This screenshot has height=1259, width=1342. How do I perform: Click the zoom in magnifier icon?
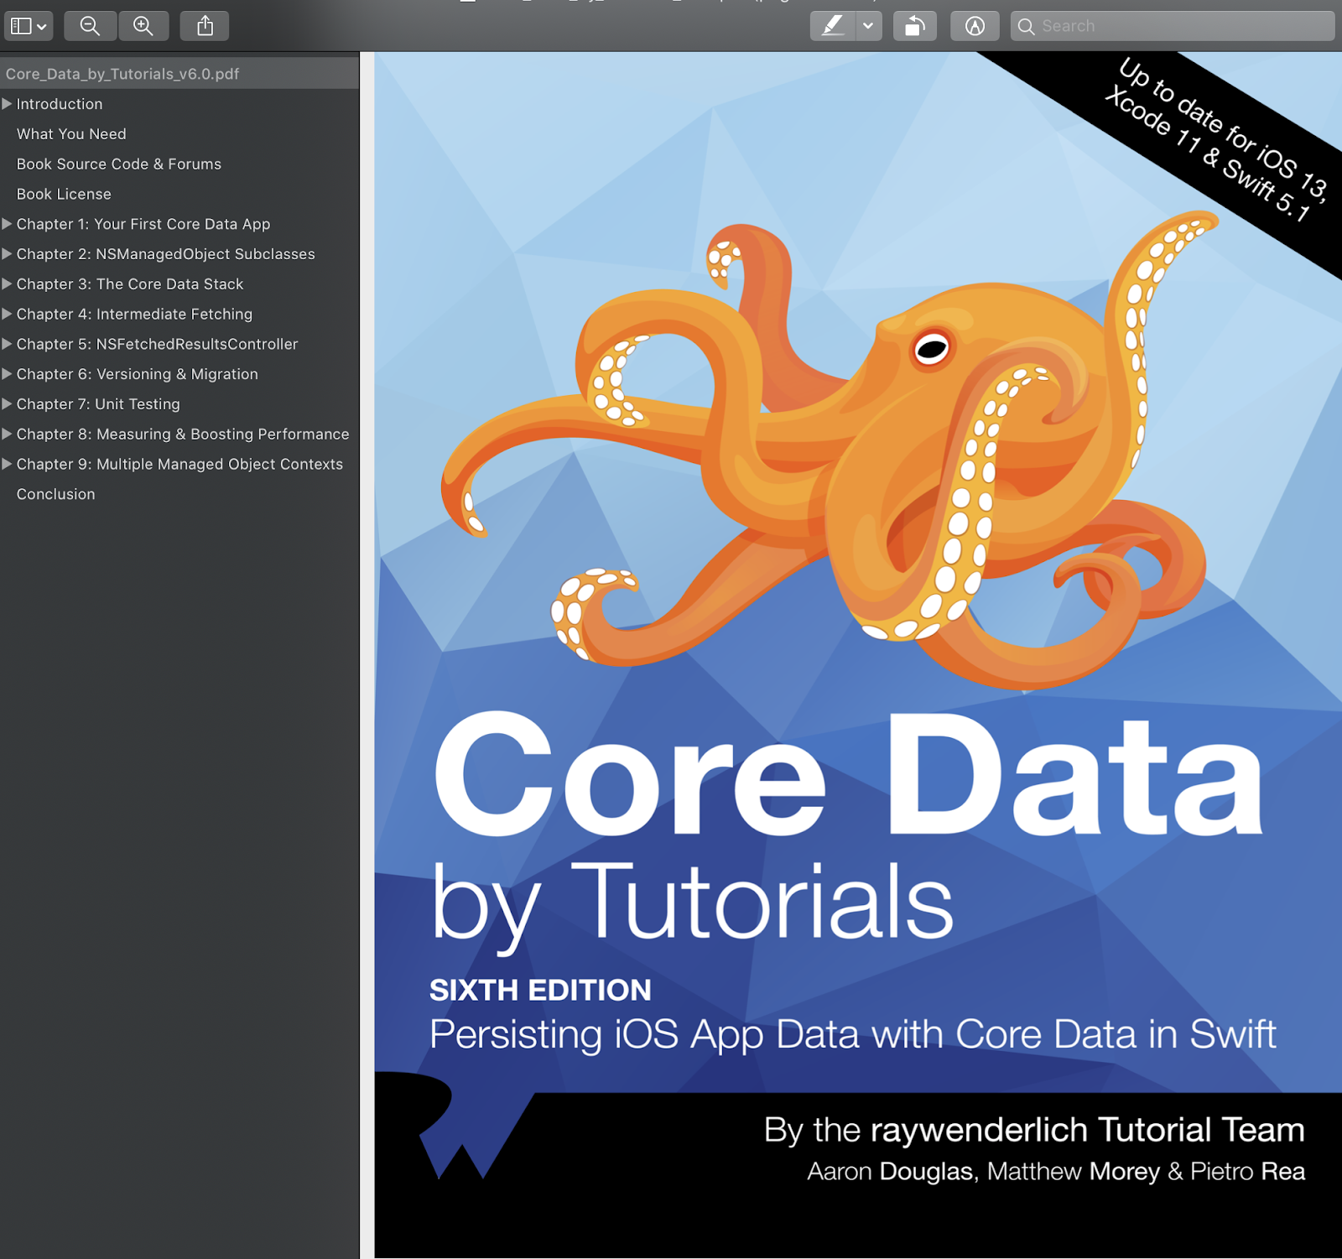click(143, 26)
